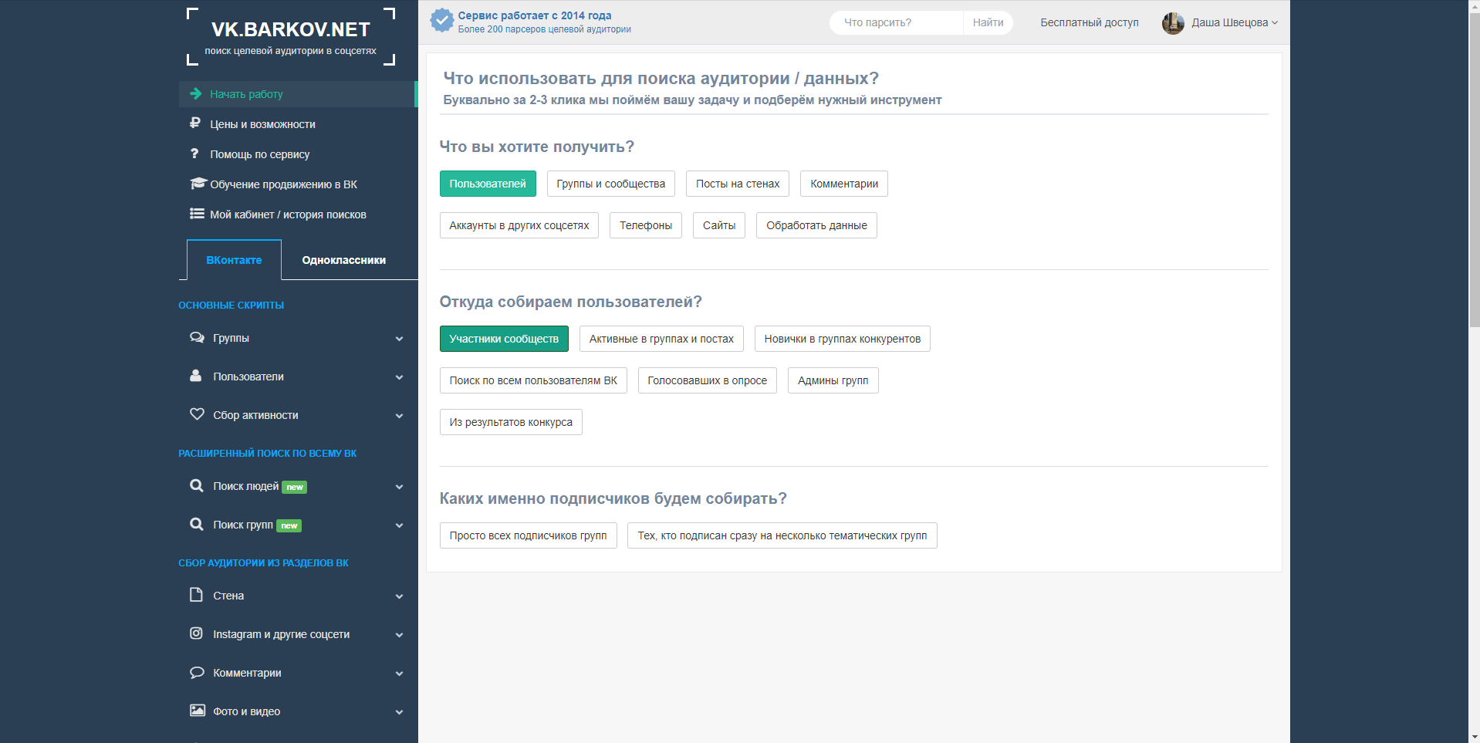Select the Группы и сообщества option
The image size is (1480, 743).
pyautogui.click(x=611, y=184)
